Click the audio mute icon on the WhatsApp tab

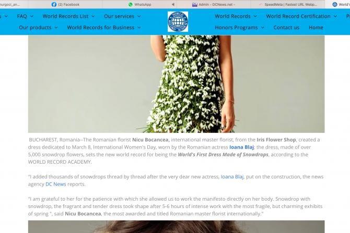click(172, 4)
